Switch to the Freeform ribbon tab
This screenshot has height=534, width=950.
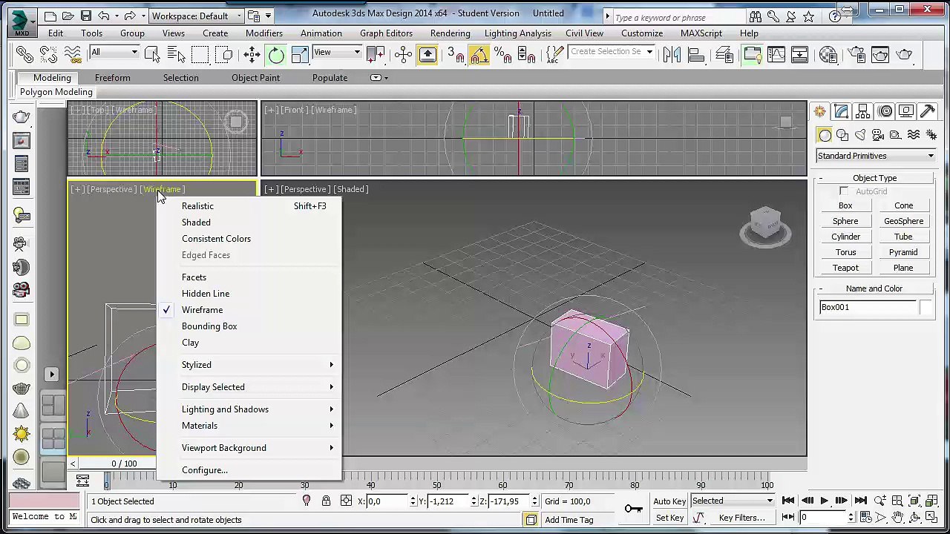pyautogui.click(x=113, y=78)
